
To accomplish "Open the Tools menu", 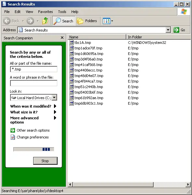I will coord(62,12).
